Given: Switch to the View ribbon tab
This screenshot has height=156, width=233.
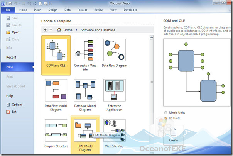Looking at the screenshot, I should 113,10.
